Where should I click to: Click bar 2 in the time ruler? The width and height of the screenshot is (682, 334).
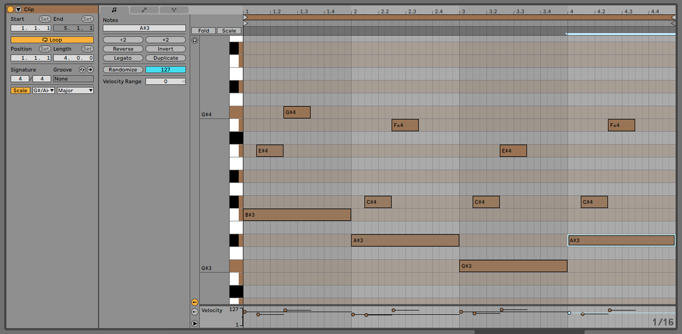pyautogui.click(x=355, y=11)
